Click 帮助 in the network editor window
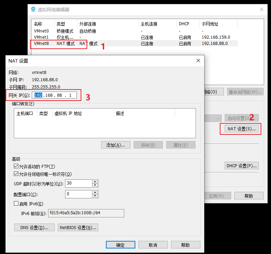Screen dimensions: 271x254 (x=249, y=196)
